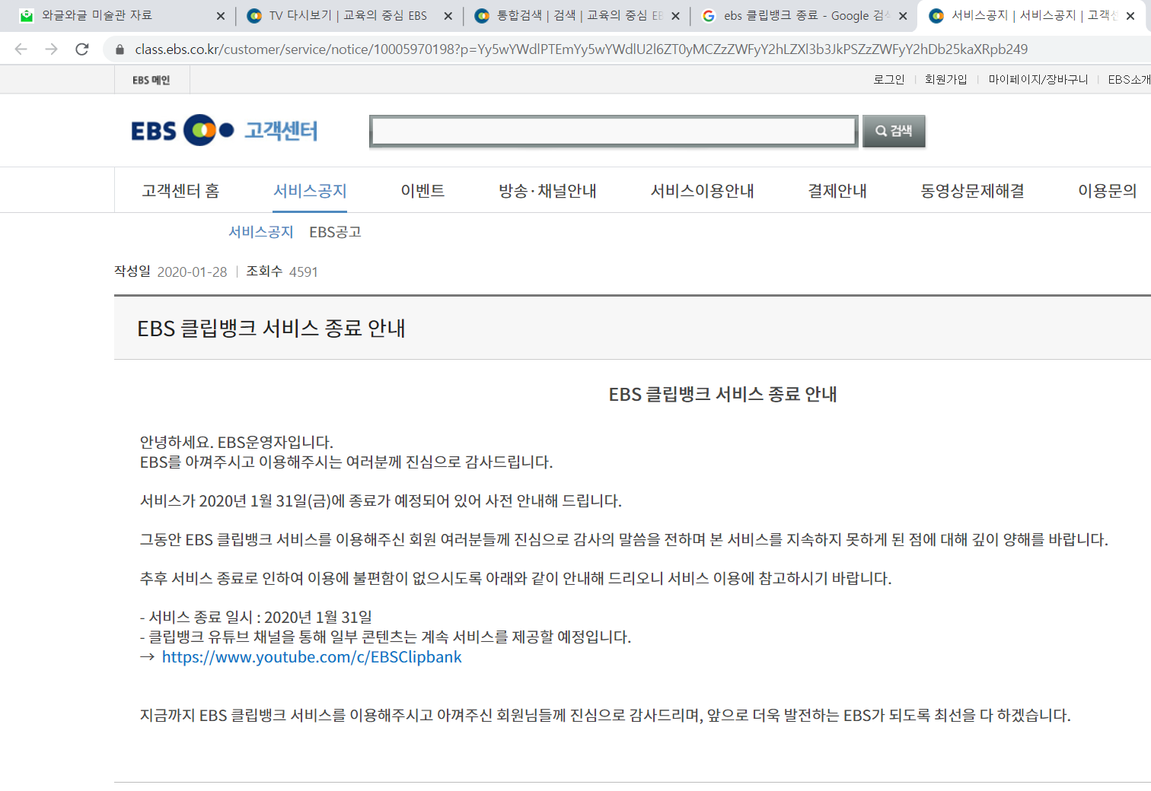Screen dimensions: 1151x791
Task: Select the 서비스공지 main menu item
Action: (310, 191)
